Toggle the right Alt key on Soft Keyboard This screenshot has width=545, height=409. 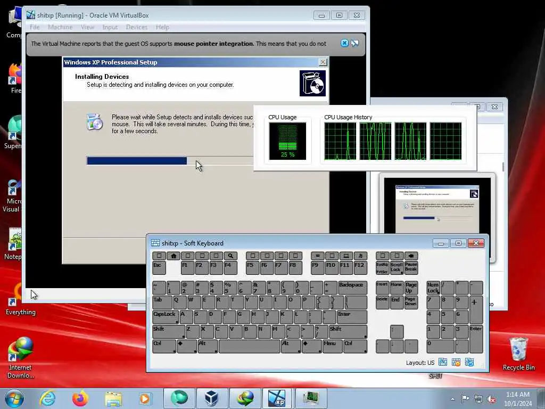[x=291, y=346]
